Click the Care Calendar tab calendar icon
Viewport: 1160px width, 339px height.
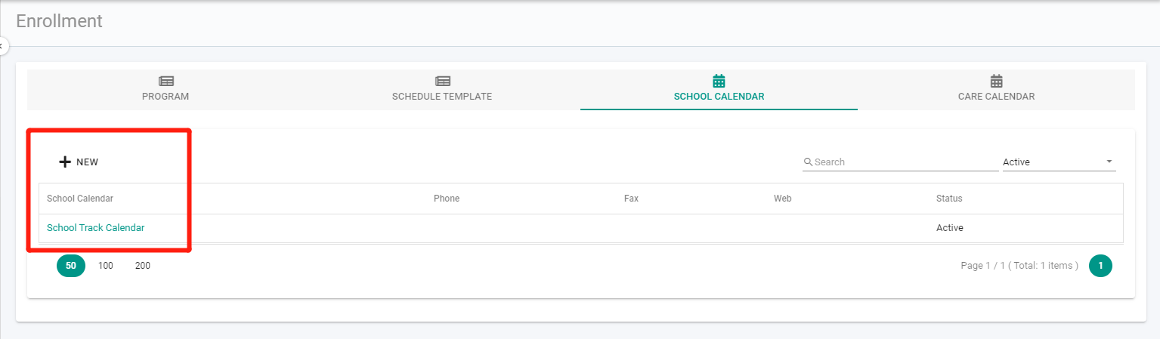[996, 80]
